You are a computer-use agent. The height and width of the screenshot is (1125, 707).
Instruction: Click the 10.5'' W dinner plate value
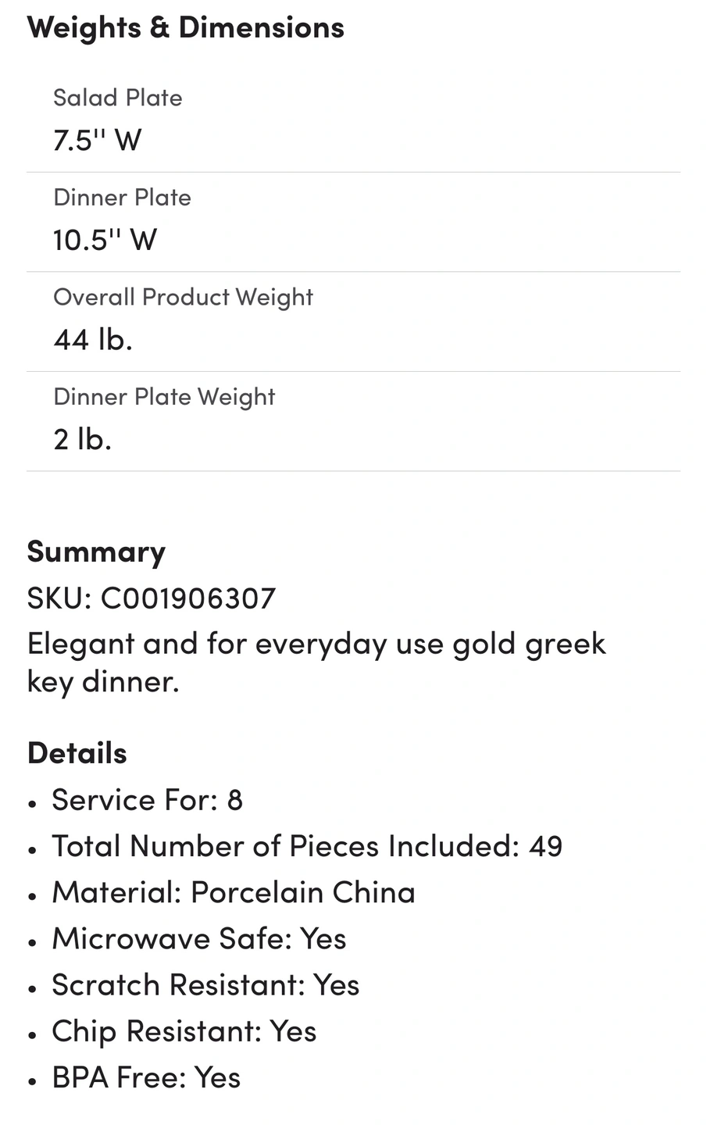105,240
